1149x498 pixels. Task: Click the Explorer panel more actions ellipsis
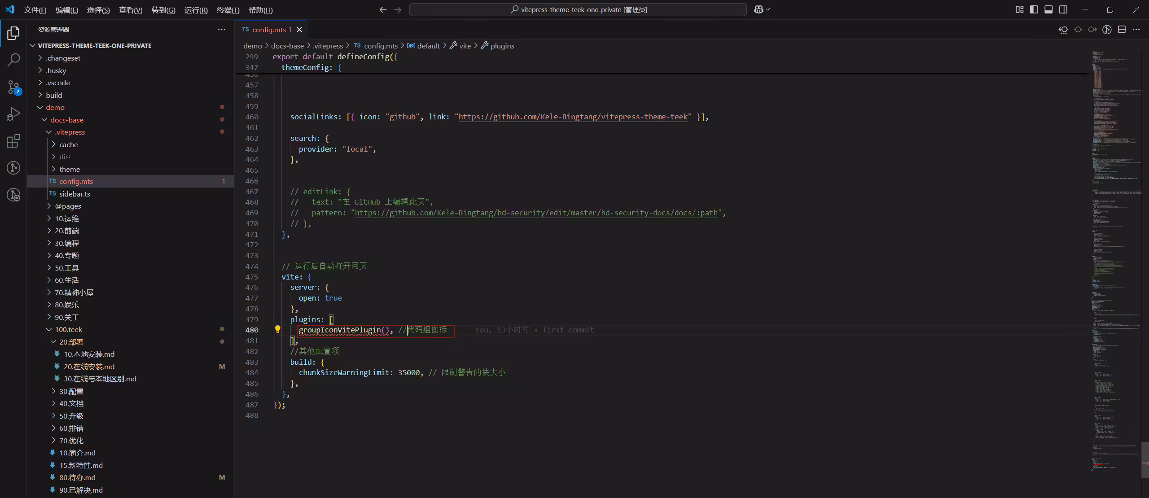click(222, 30)
